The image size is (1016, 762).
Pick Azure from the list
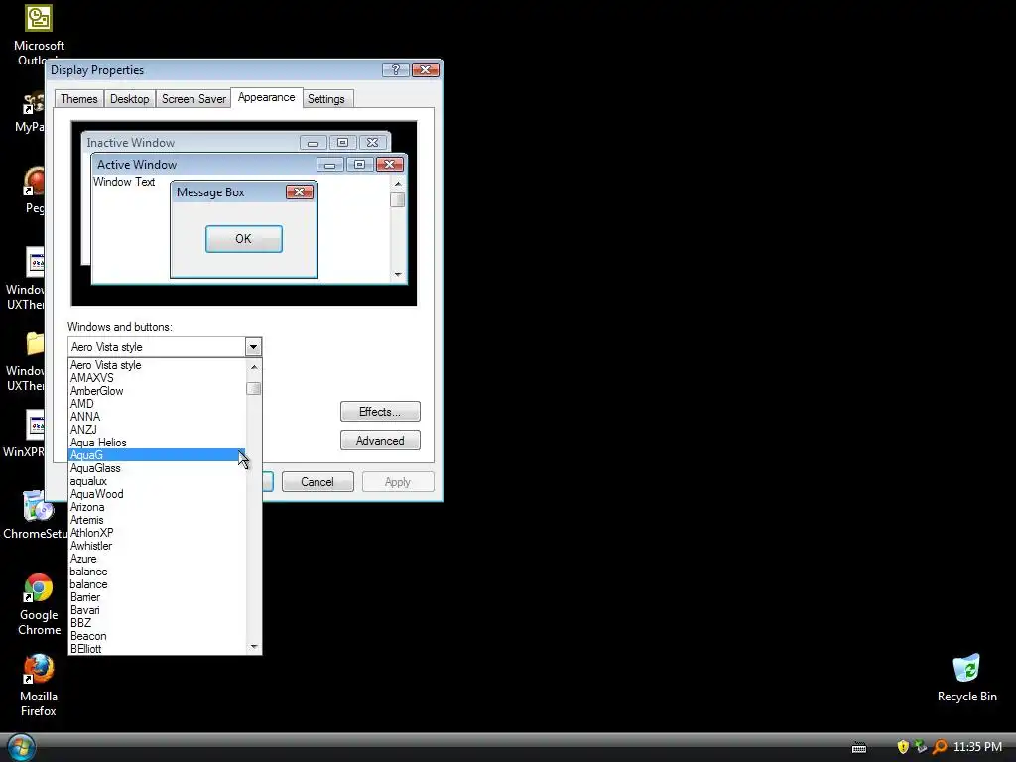pyautogui.click(x=157, y=559)
